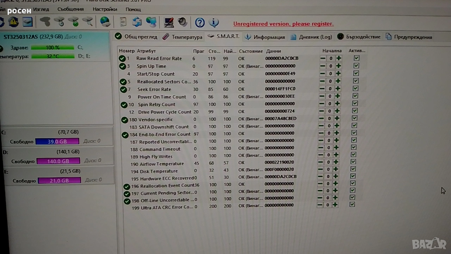Decrease offset for Power On Time Count
This screenshot has width=451, height=254.
(322, 96)
